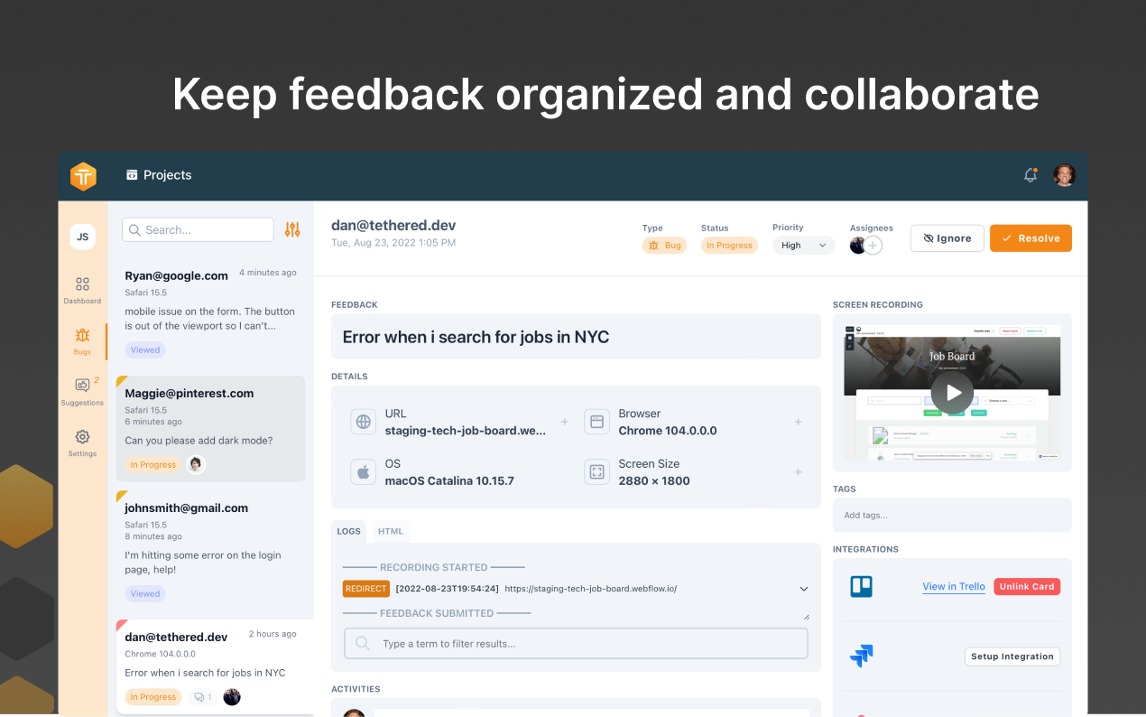Open the High priority dropdown
1146x717 pixels.
tap(803, 246)
